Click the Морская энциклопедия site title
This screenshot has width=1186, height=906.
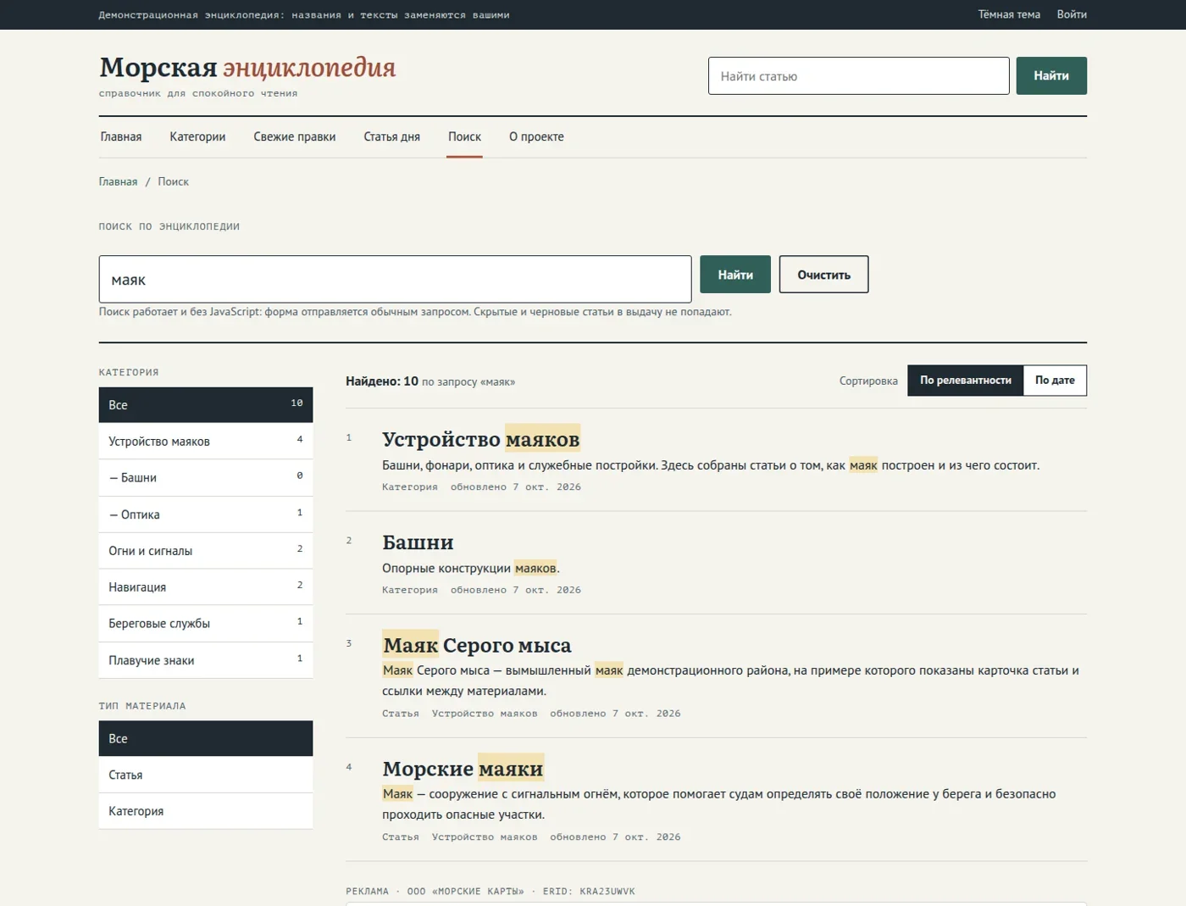click(247, 67)
